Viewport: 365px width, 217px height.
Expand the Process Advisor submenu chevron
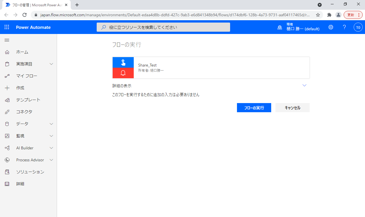pos(51,160)
